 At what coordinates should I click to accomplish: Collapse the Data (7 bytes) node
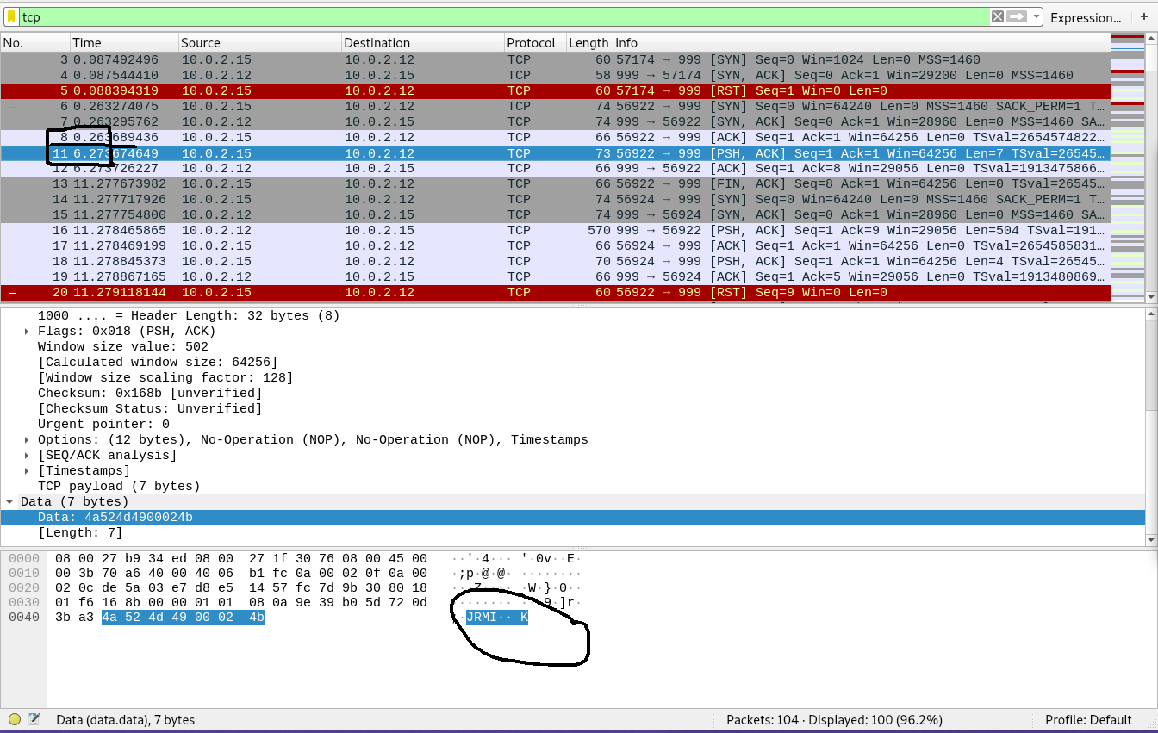[x=9, y=502]
